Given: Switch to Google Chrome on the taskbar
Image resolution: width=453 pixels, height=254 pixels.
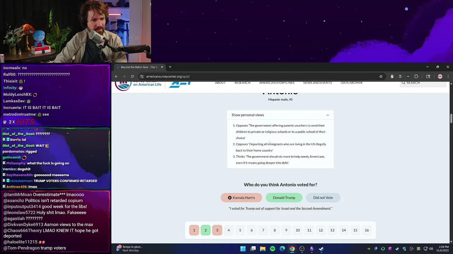Looking at the screenshot, I should coord(292,249).
